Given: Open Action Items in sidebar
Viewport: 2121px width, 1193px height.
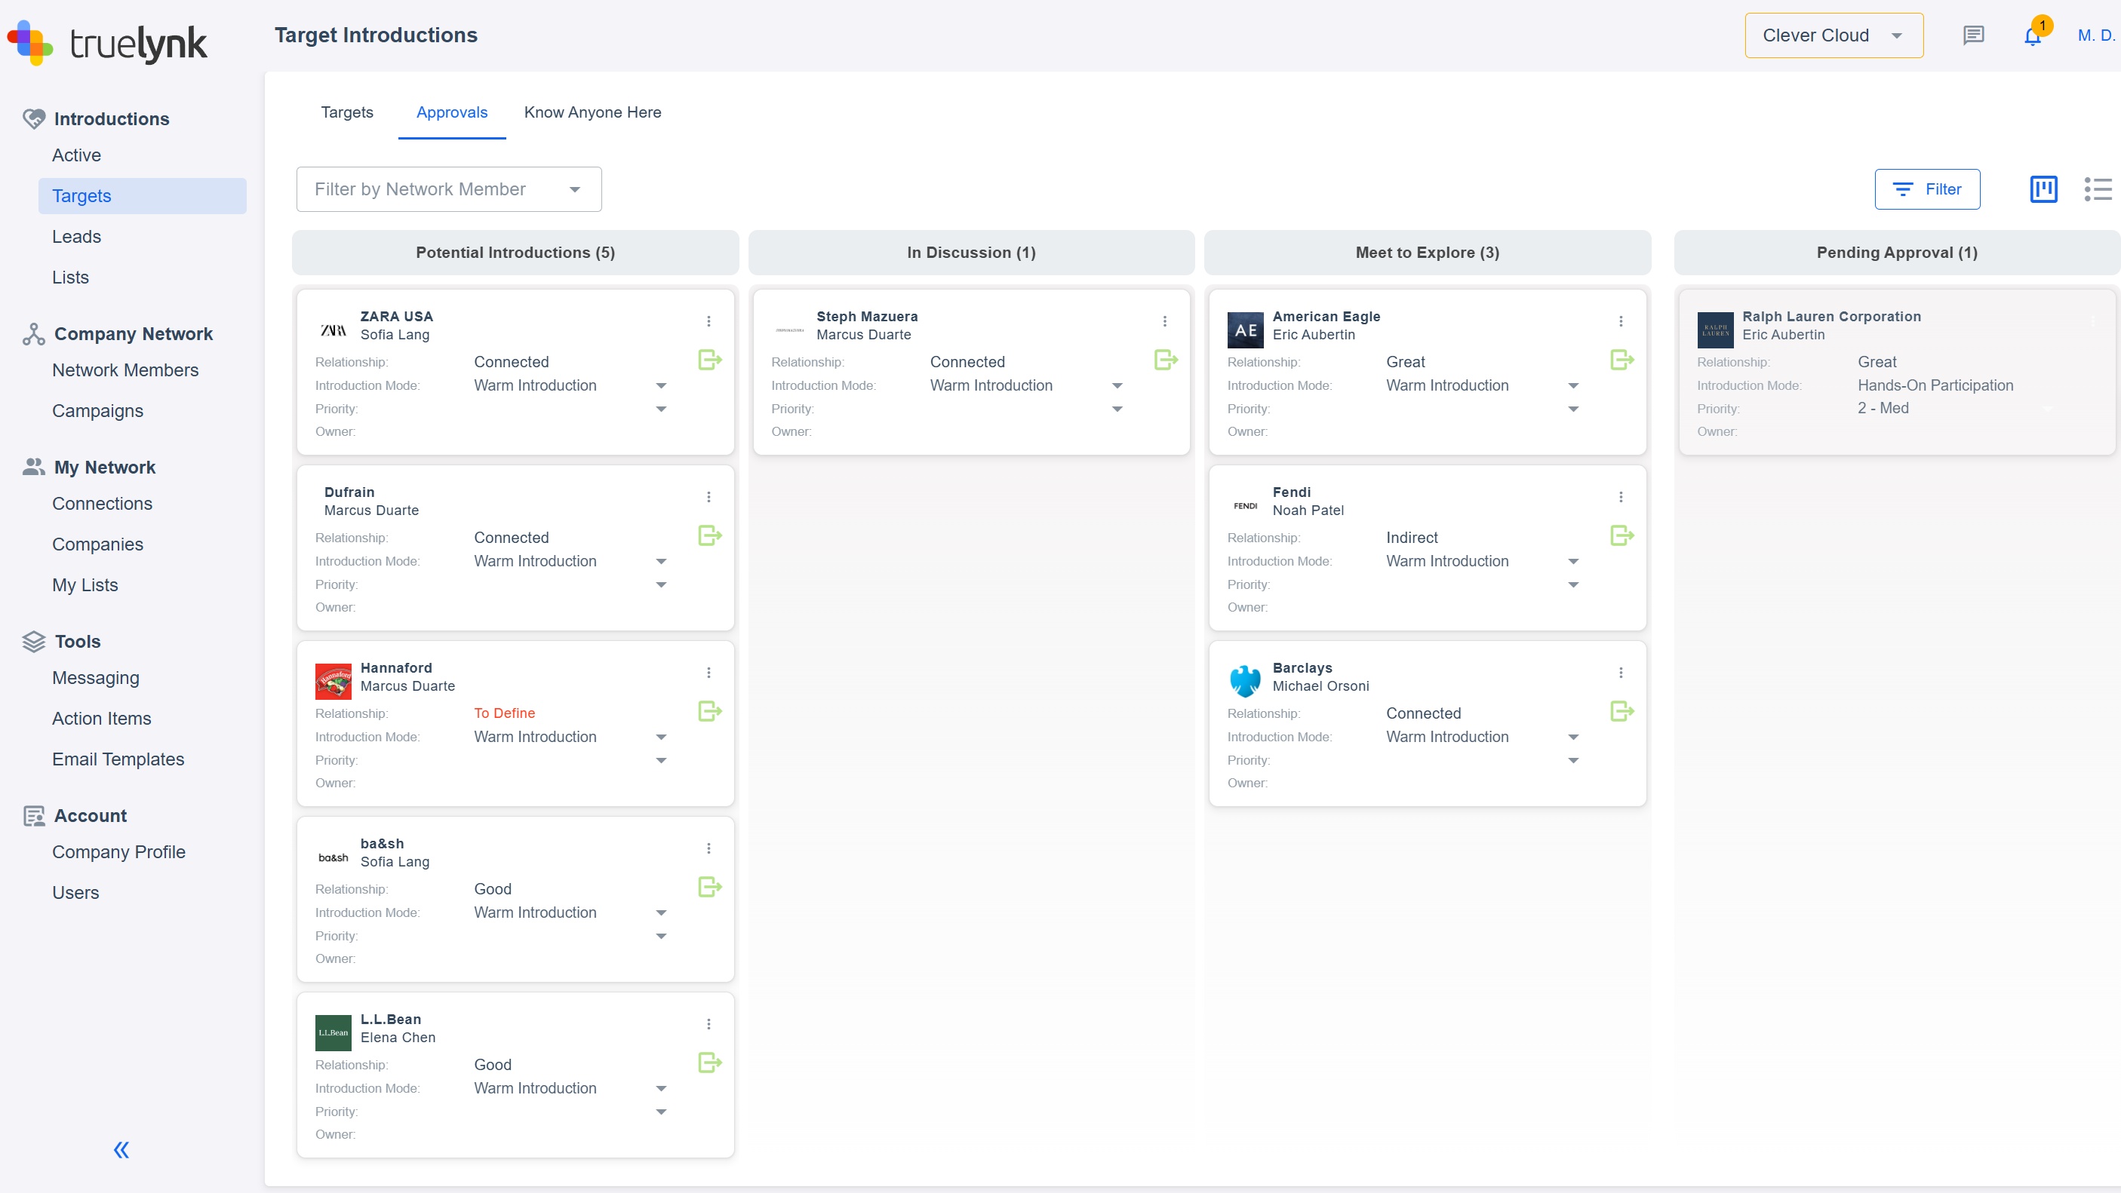Looking at the screenshot, I should tap(101, 719).
